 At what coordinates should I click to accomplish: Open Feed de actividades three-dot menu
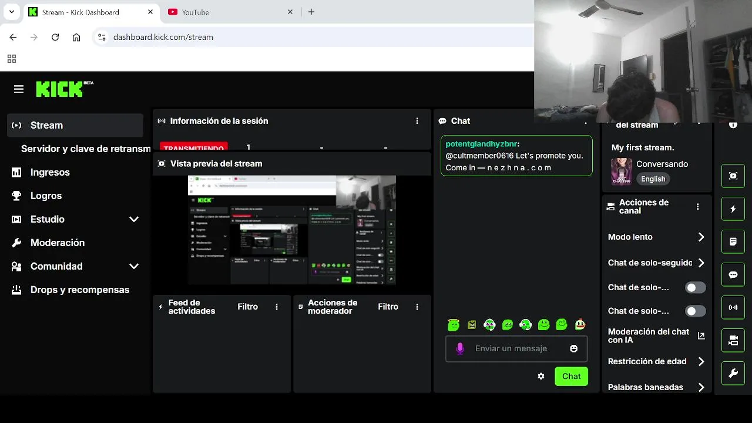[x=277, y=307]
